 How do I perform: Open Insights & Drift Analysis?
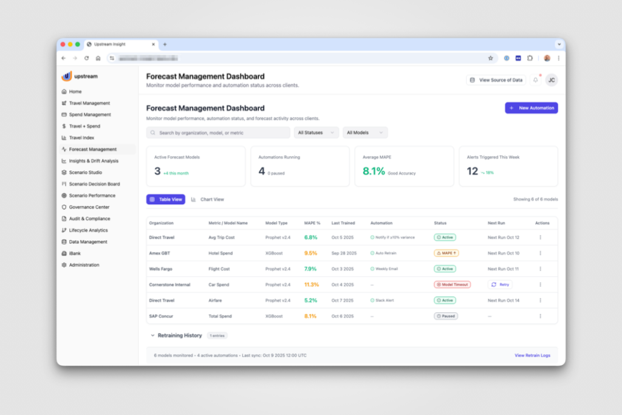click(x=94, y=160)
